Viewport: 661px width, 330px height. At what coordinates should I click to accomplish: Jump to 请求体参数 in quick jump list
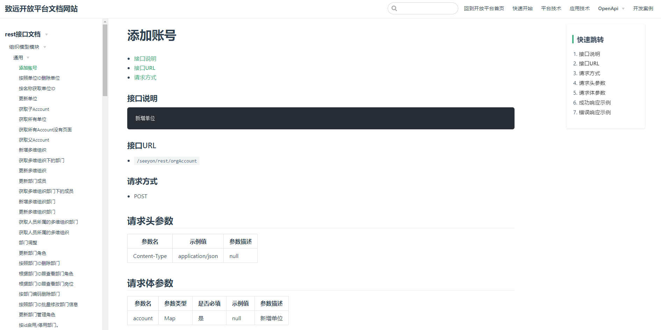(592, 93)
